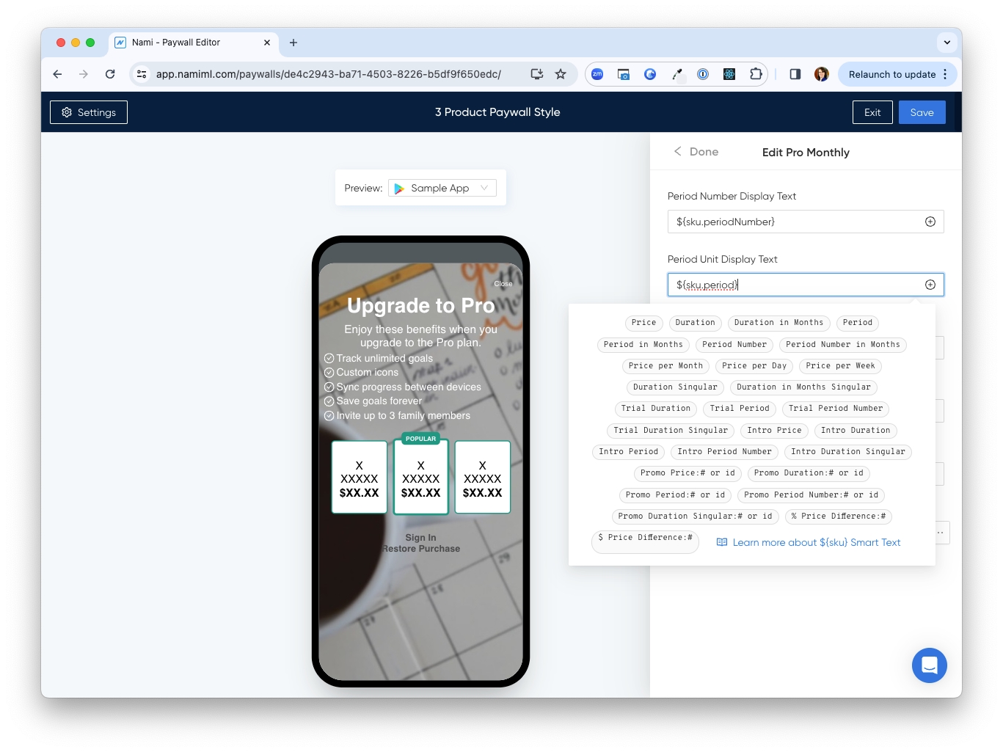Open the 1Password extension icon

tap(703, 74)
